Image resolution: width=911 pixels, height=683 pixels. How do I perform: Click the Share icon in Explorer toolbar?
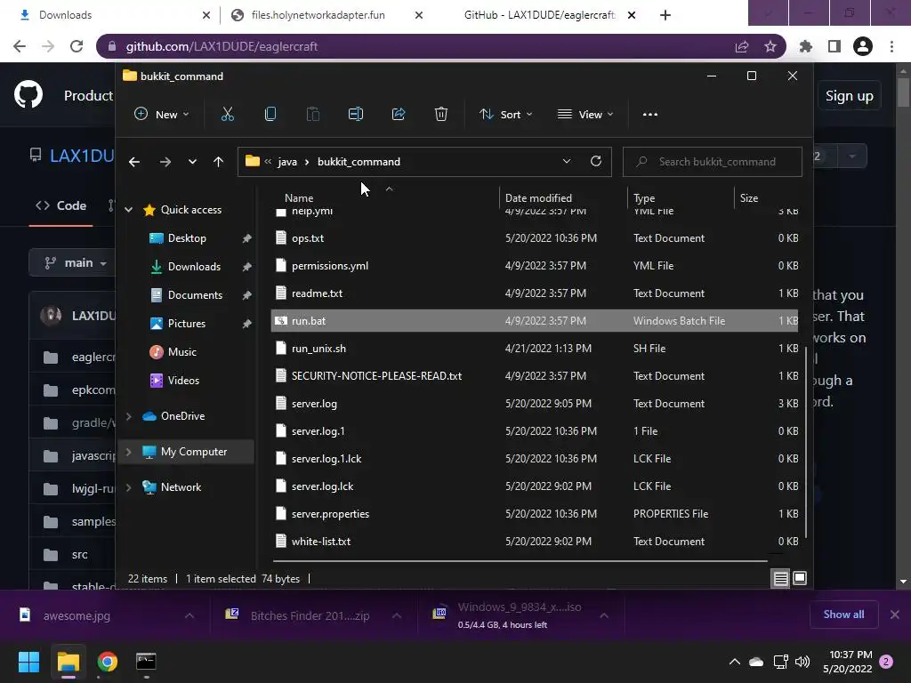click(399, 115)
